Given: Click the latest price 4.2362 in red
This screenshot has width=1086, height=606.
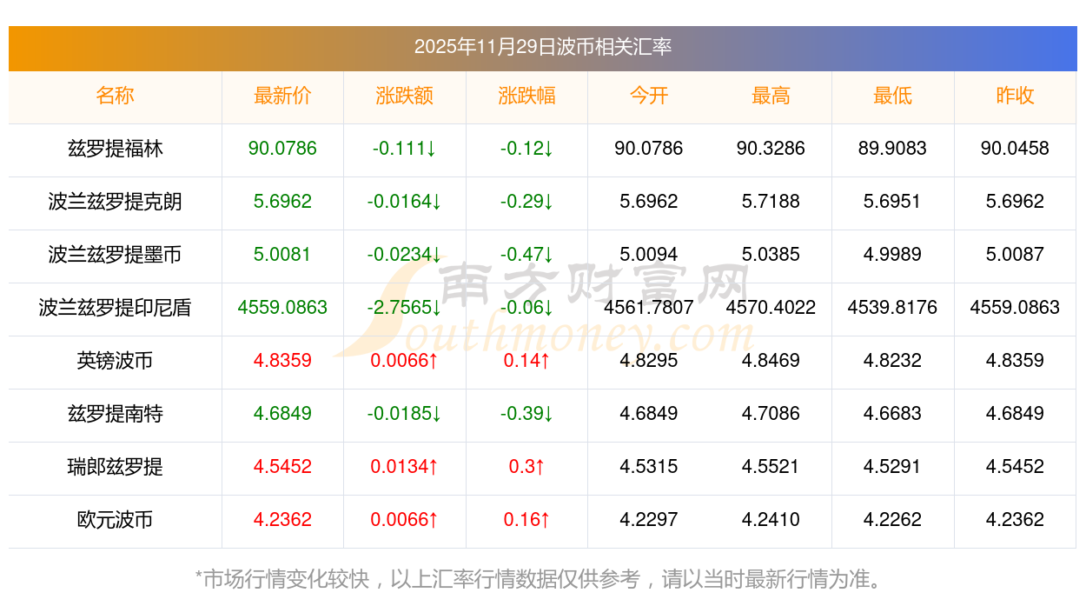Looking at the screenshot, I should 282,520.
